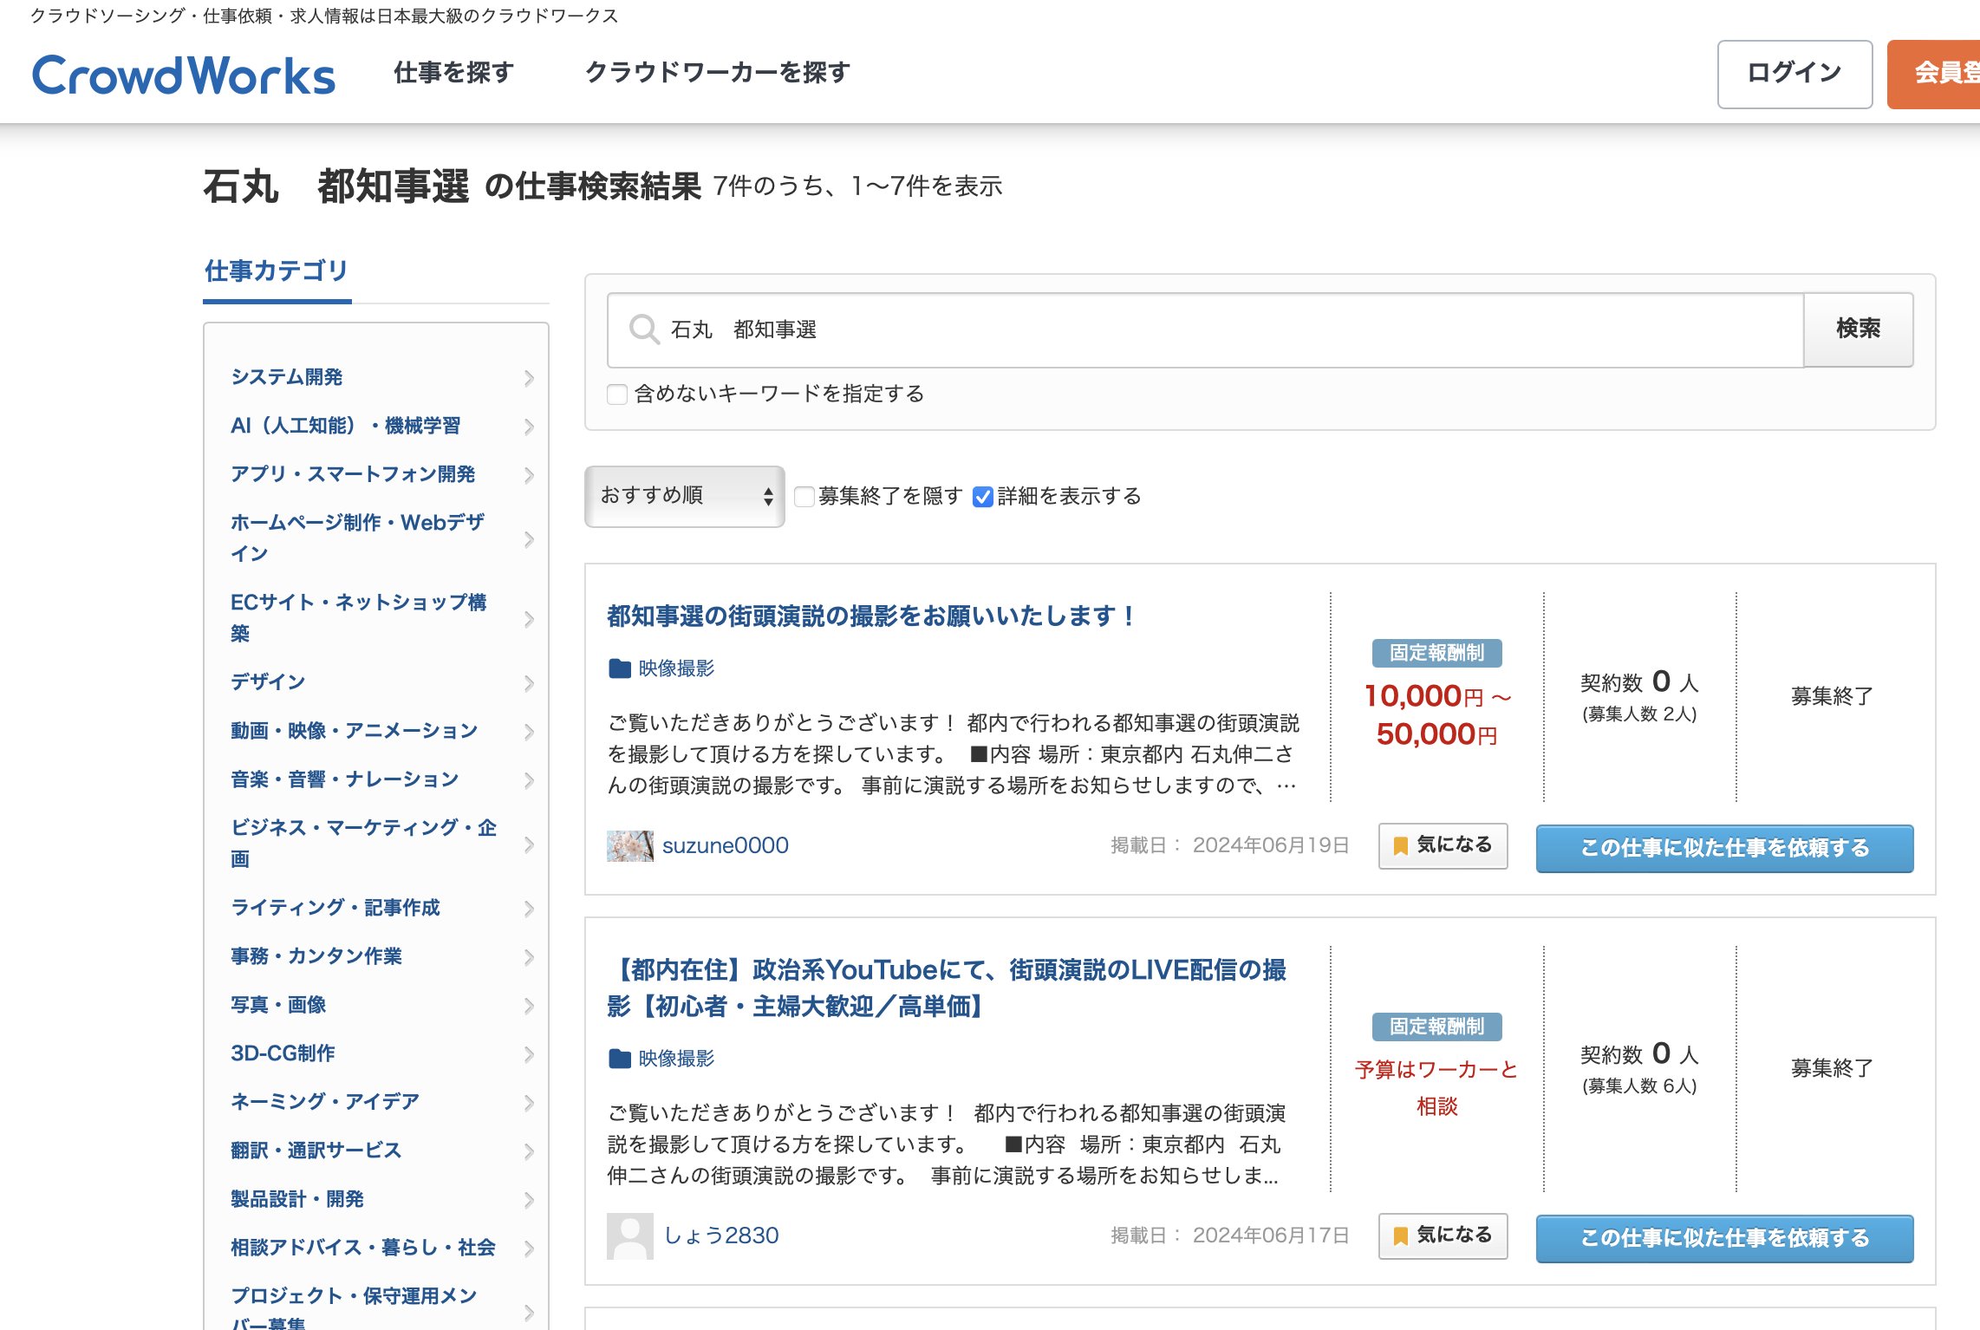This screenshot has height=1330, width=1980.
Task: Click the ログイン button
Action: point(1794,74)
